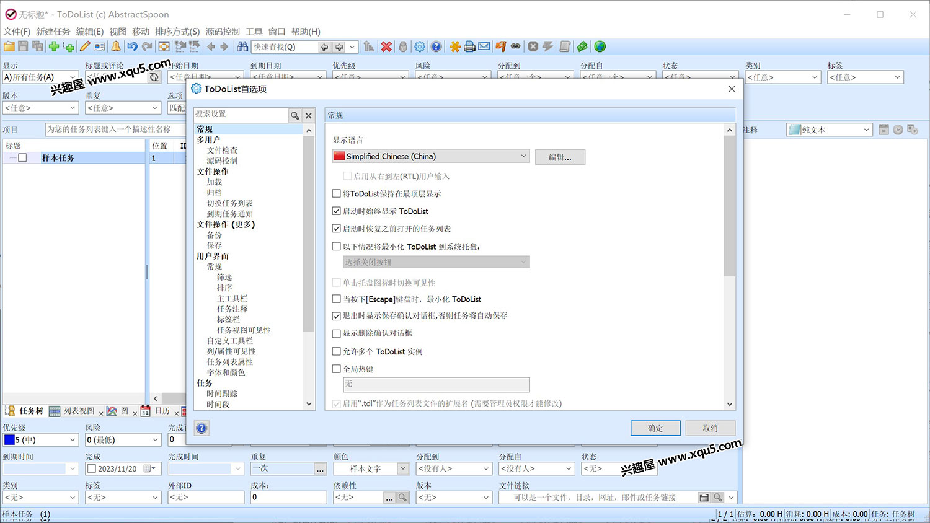Click the ellipsis button next to 重复 一次
Screen dimensions: 930x523
click(320, 469)
